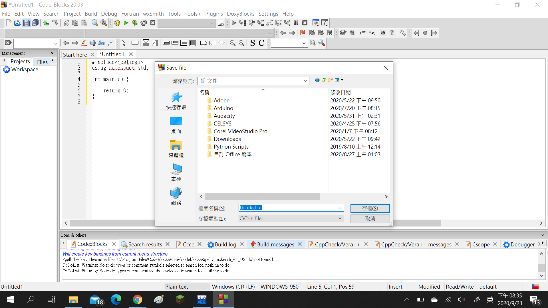Click the Zoom in magnifier icon

233,43
